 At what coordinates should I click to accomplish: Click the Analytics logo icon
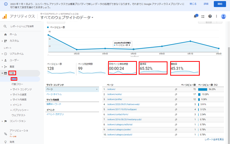[x=5, y=16]
